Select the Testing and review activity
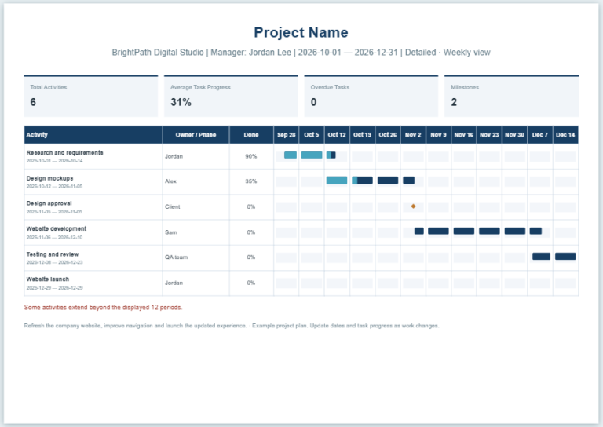 point(53,254)
